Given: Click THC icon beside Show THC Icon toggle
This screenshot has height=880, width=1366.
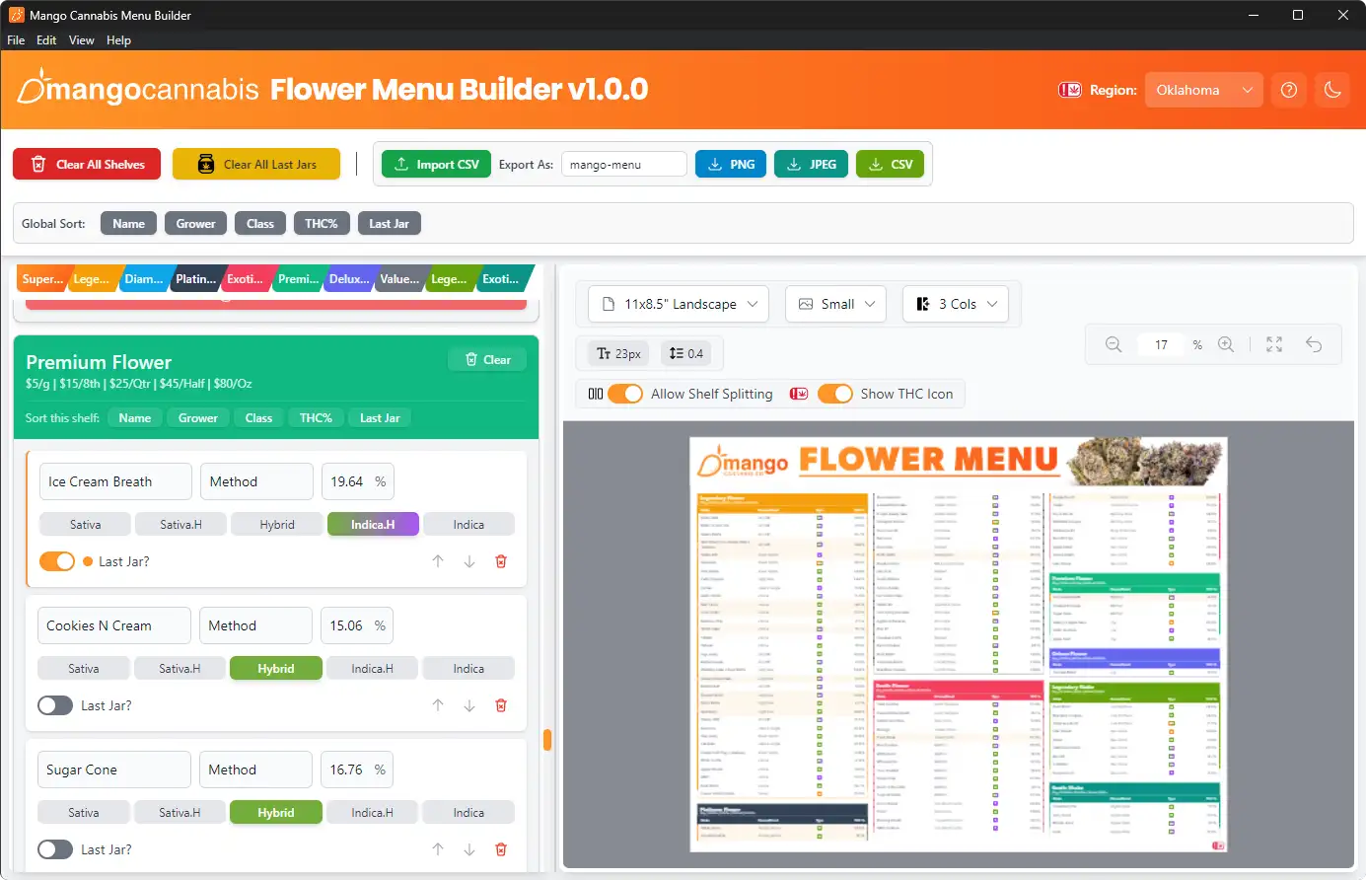Looking at the screenshot, I should 799,394.
